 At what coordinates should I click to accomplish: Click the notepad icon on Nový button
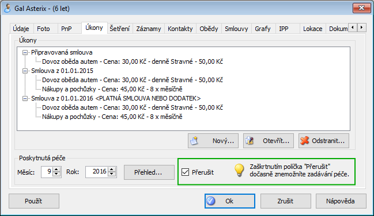pyautogui.click(x=194, y=141)
